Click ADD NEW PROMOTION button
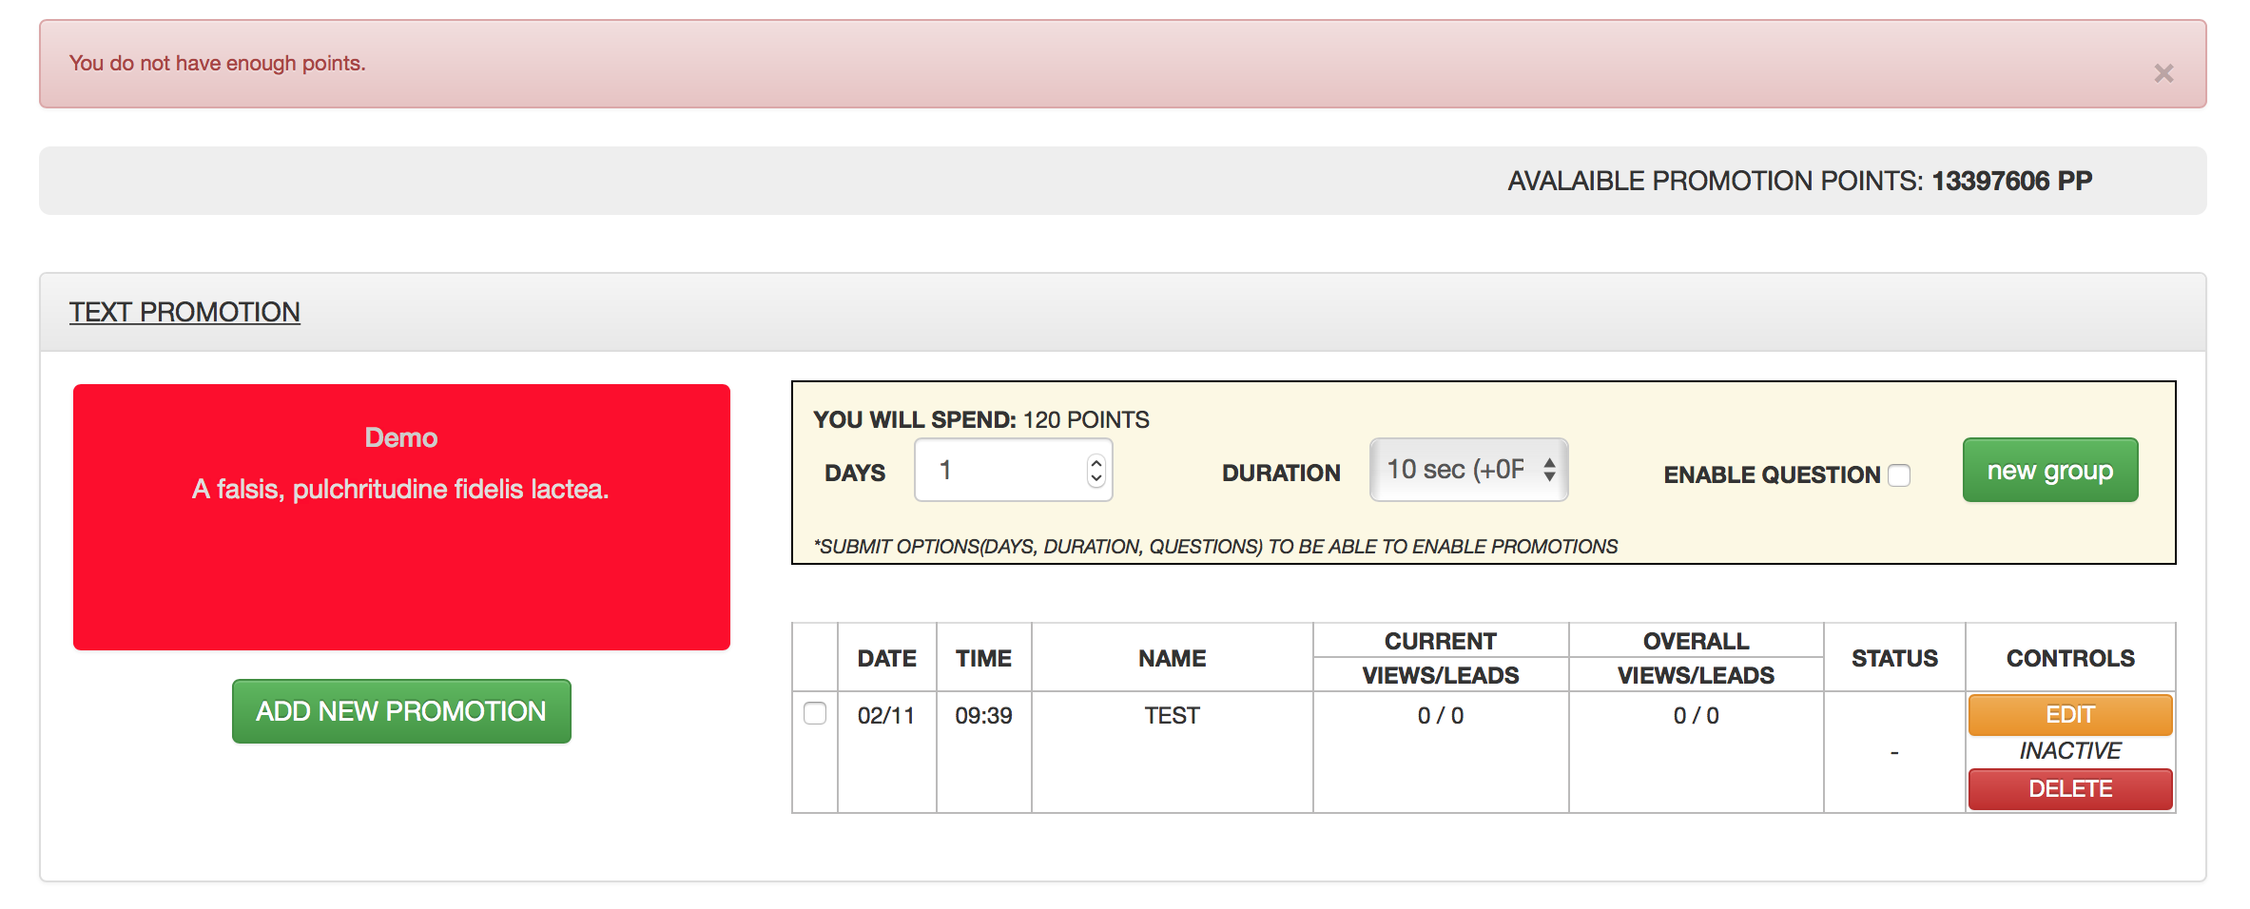Image resolution: width=2250 pixels, height=909 pixels. tap(401, 711)
